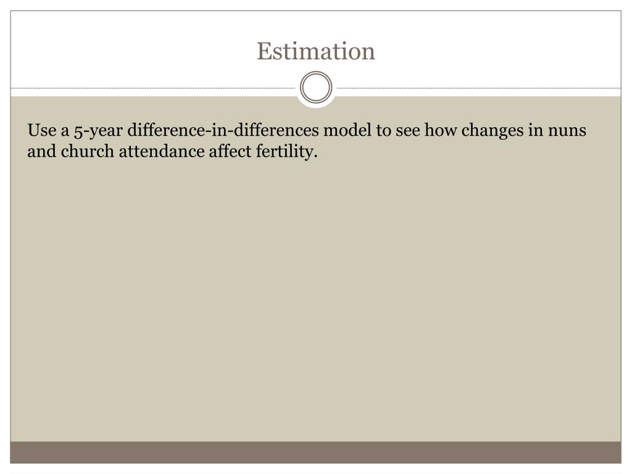This screenshot has height=474, width=632.
Task: Click white header area left of title
Action: coord(129,51)
